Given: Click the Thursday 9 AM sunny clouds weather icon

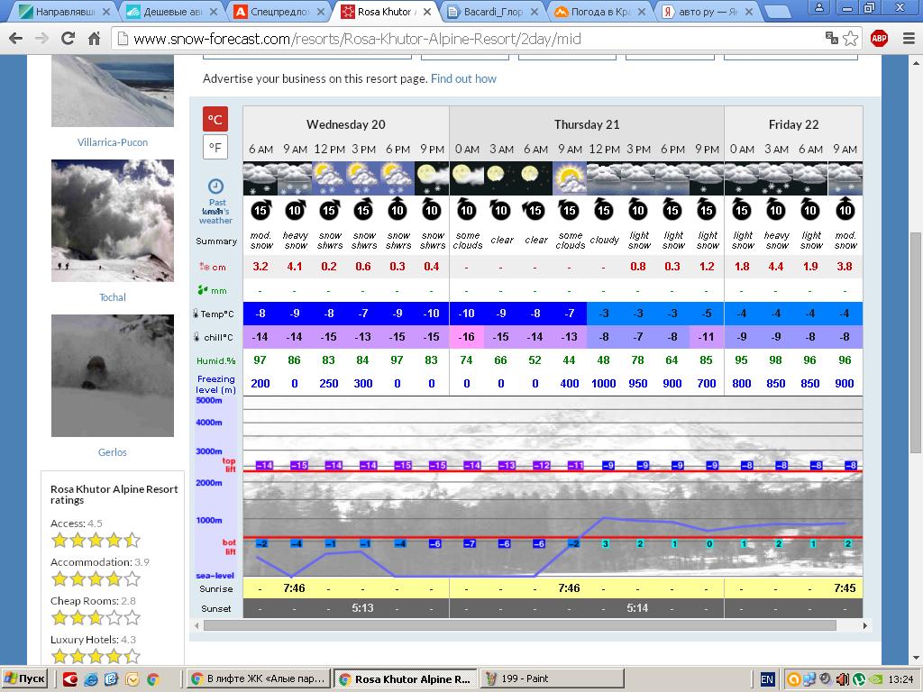Looking at the screenshot, I should point(570,178).
